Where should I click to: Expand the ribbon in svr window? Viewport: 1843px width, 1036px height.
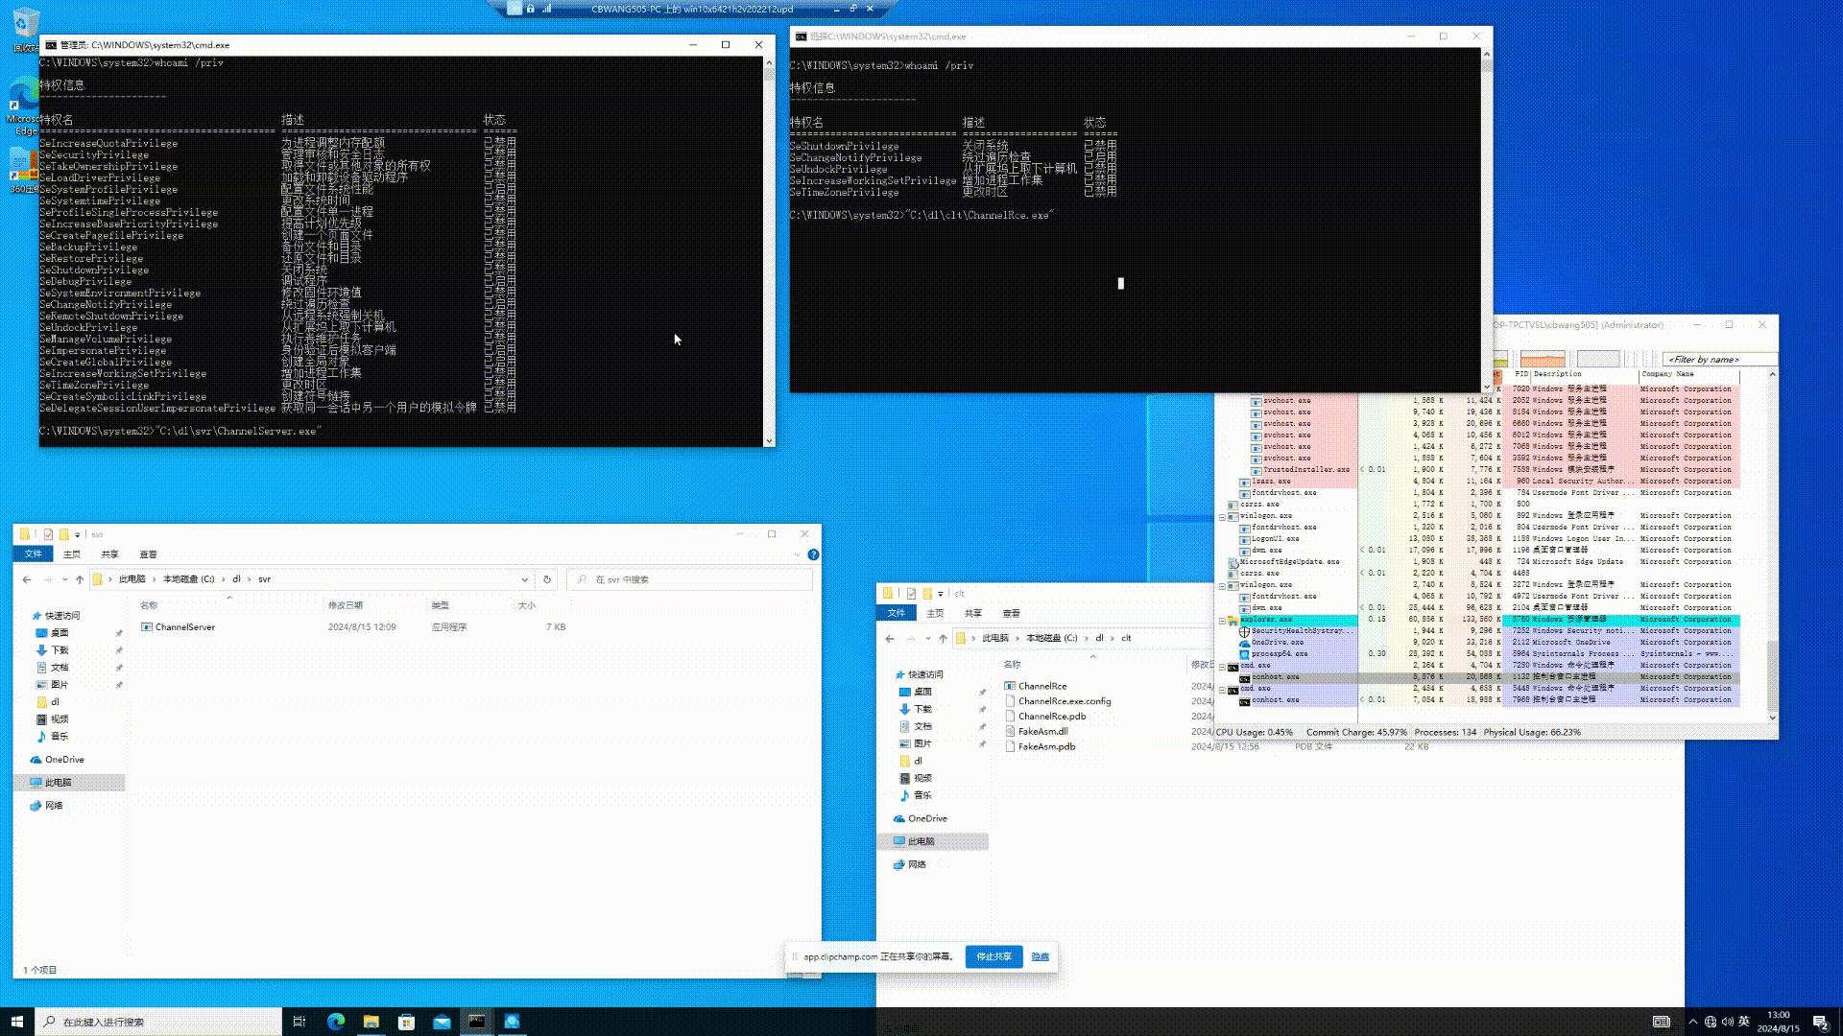coord(797,554)
